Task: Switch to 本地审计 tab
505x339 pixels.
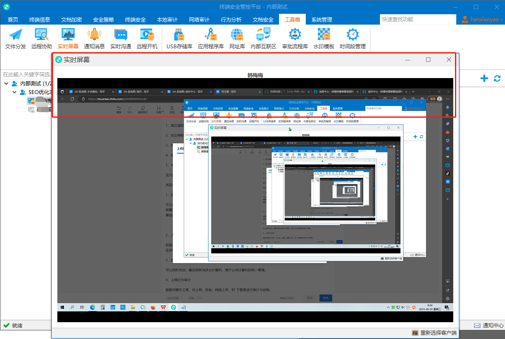Action: 167,20
